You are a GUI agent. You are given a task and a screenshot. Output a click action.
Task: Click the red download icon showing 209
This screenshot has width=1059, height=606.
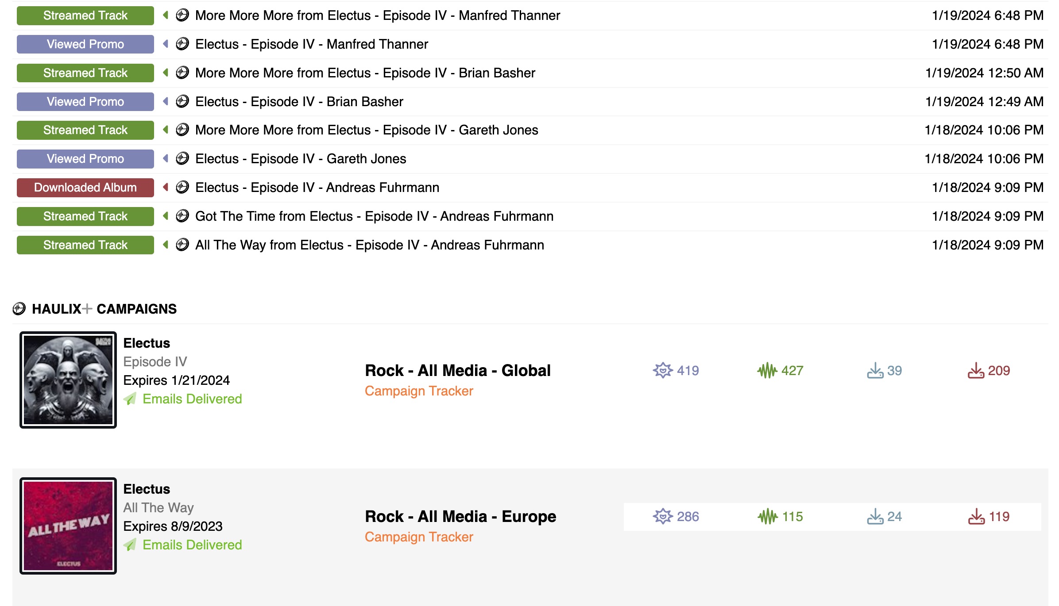pos(976,370)
